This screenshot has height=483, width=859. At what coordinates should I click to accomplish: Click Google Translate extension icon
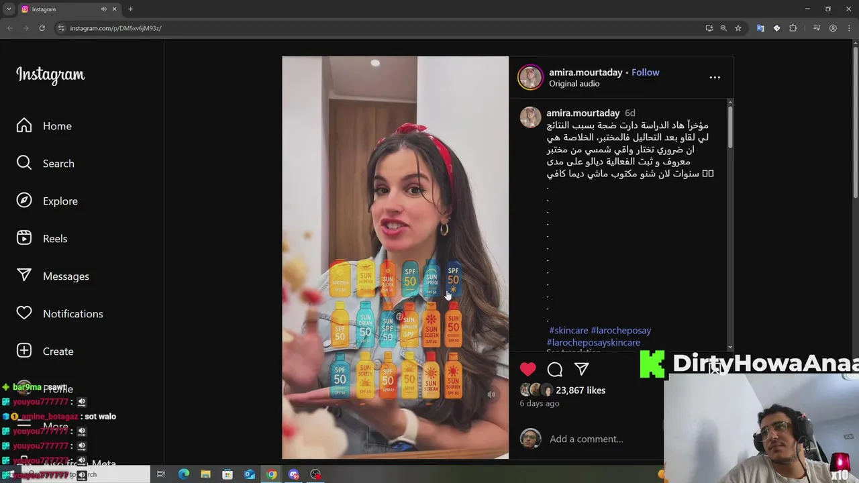(760, 28)
